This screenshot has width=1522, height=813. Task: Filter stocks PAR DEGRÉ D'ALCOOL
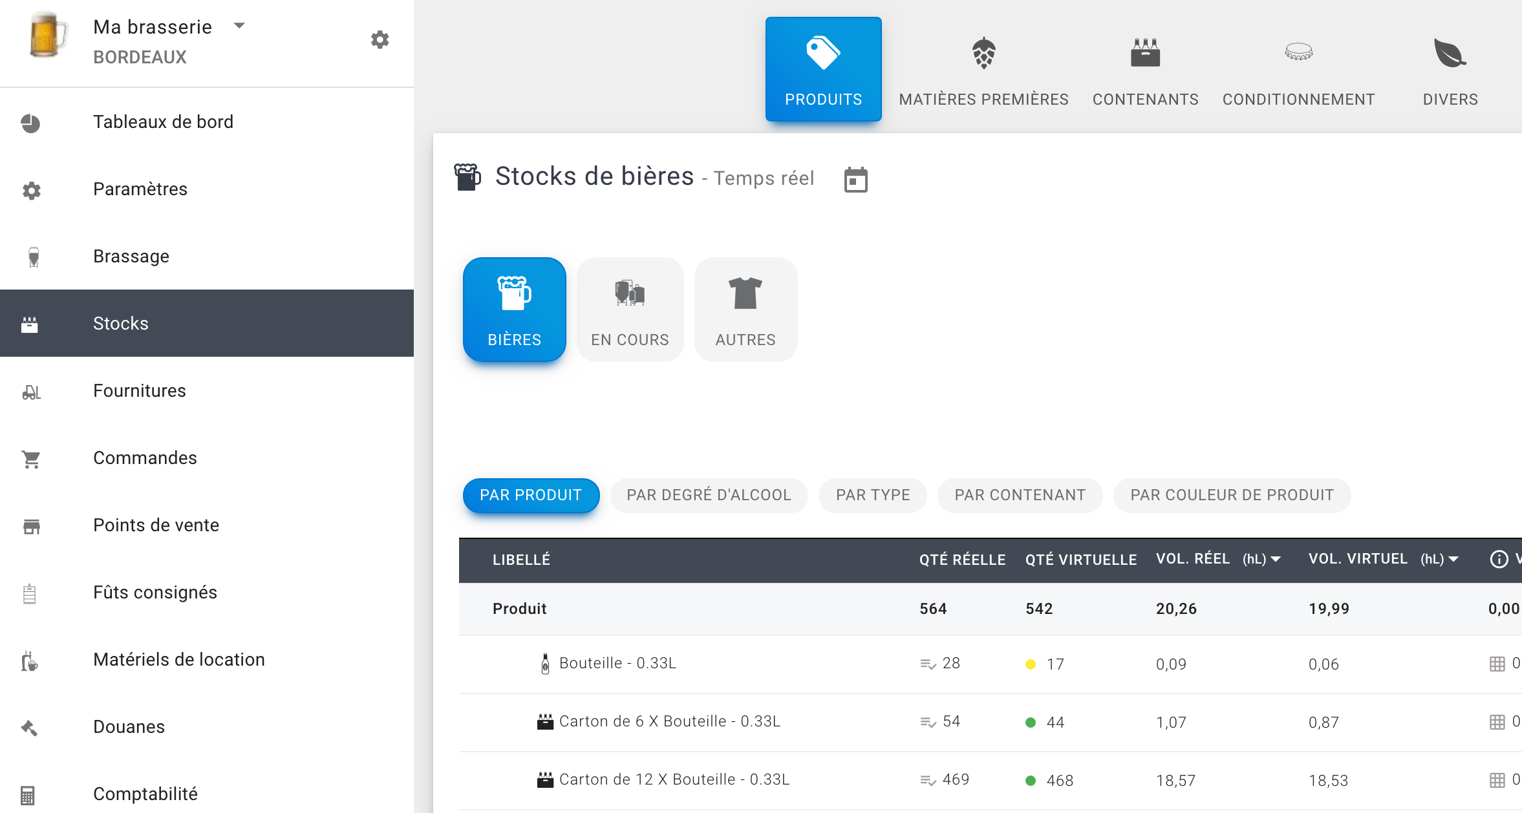(709, 495)
